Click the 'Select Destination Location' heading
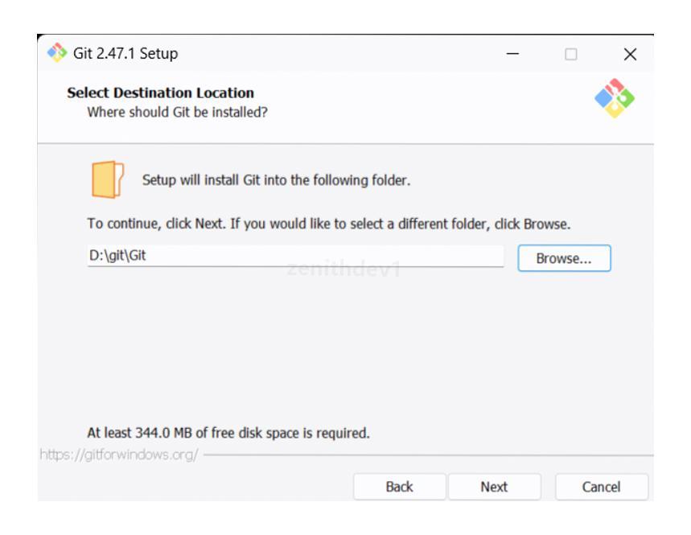Screen dimensions: 691x535 (160, 93)
